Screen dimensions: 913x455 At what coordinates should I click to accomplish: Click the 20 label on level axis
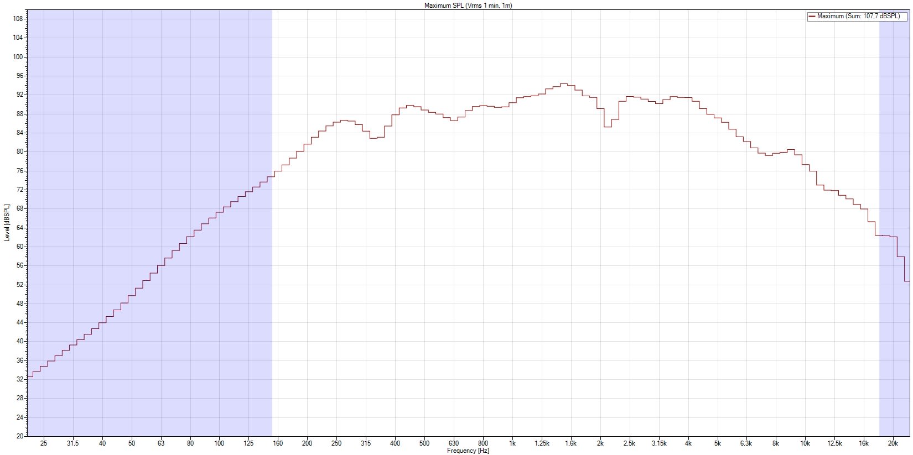tap(19, 436)
